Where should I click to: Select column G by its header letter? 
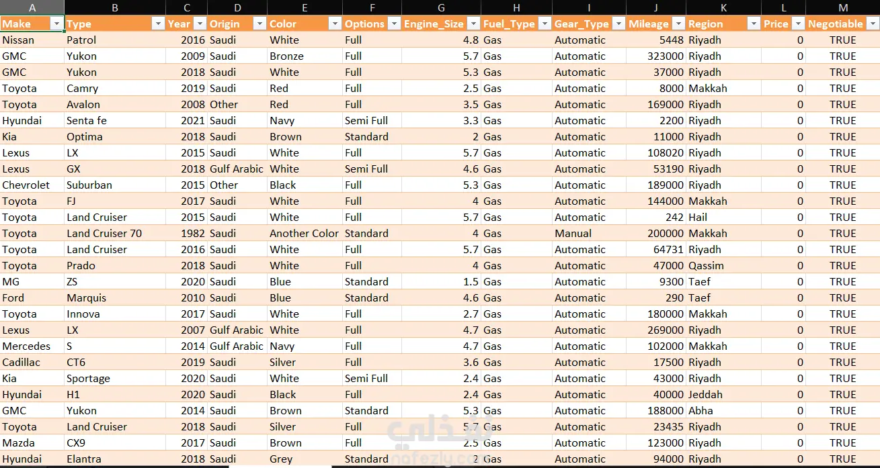pos(441,7)
